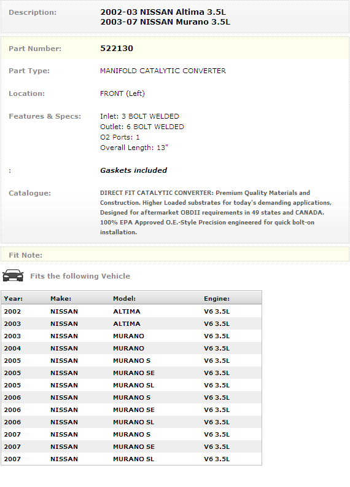The height and width of the screenshot is (487, 350).
Task: Click MURANO S in the 2005 row
Action: 131,360
